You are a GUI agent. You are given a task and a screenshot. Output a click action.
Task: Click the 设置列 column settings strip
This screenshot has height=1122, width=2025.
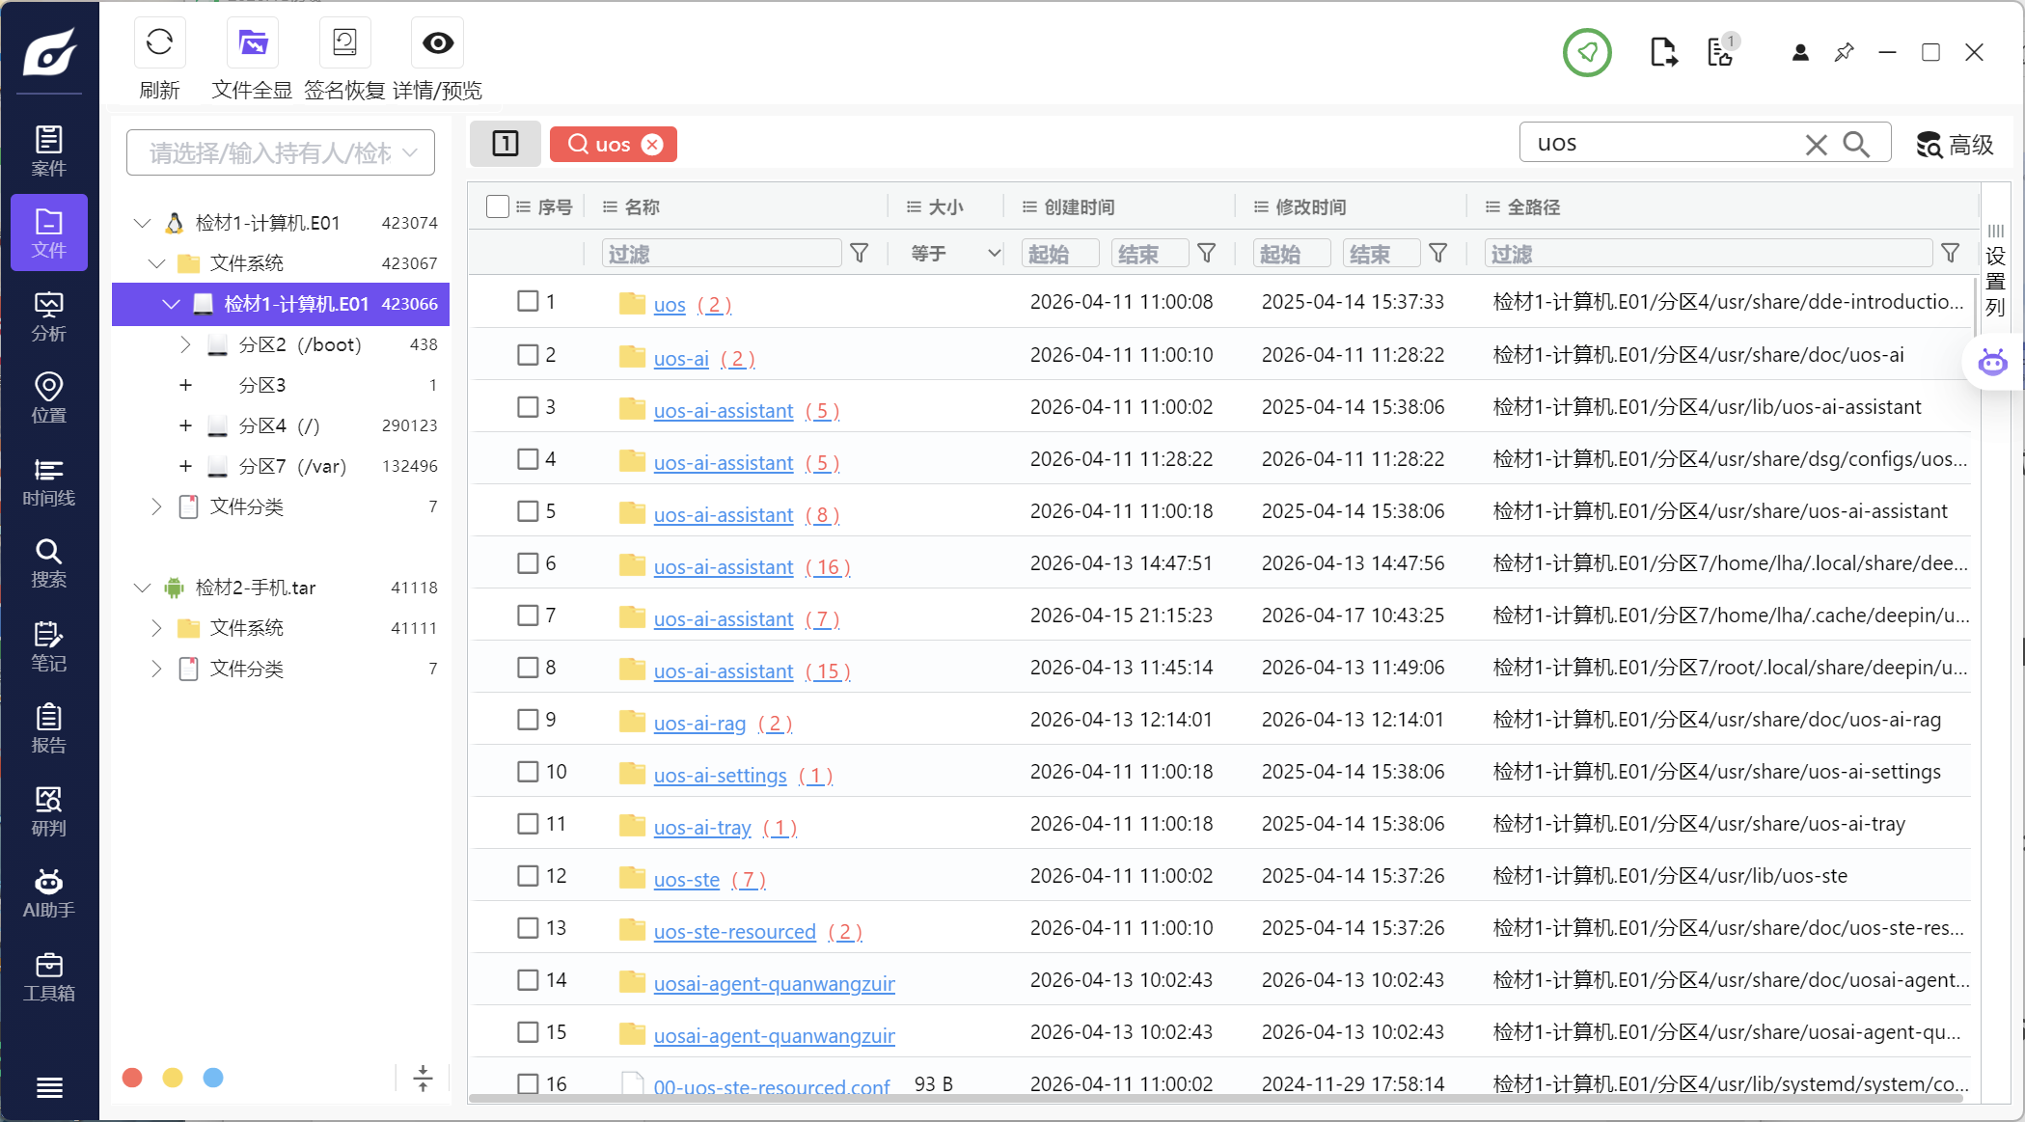coord(1996,272)
